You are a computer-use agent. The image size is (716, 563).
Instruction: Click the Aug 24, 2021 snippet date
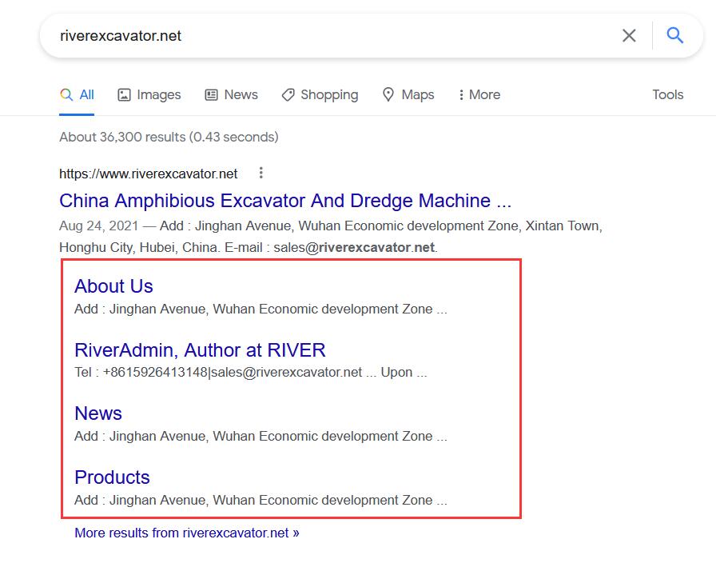98,226
